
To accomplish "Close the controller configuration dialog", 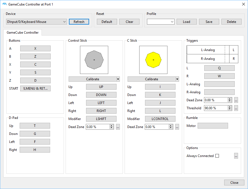I will tap(234, 183).
